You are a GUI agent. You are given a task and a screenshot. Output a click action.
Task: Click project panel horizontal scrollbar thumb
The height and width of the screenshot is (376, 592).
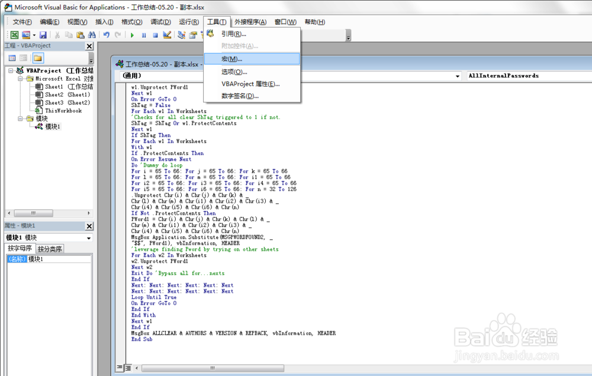pyautogui.click(x=33, y=213)
